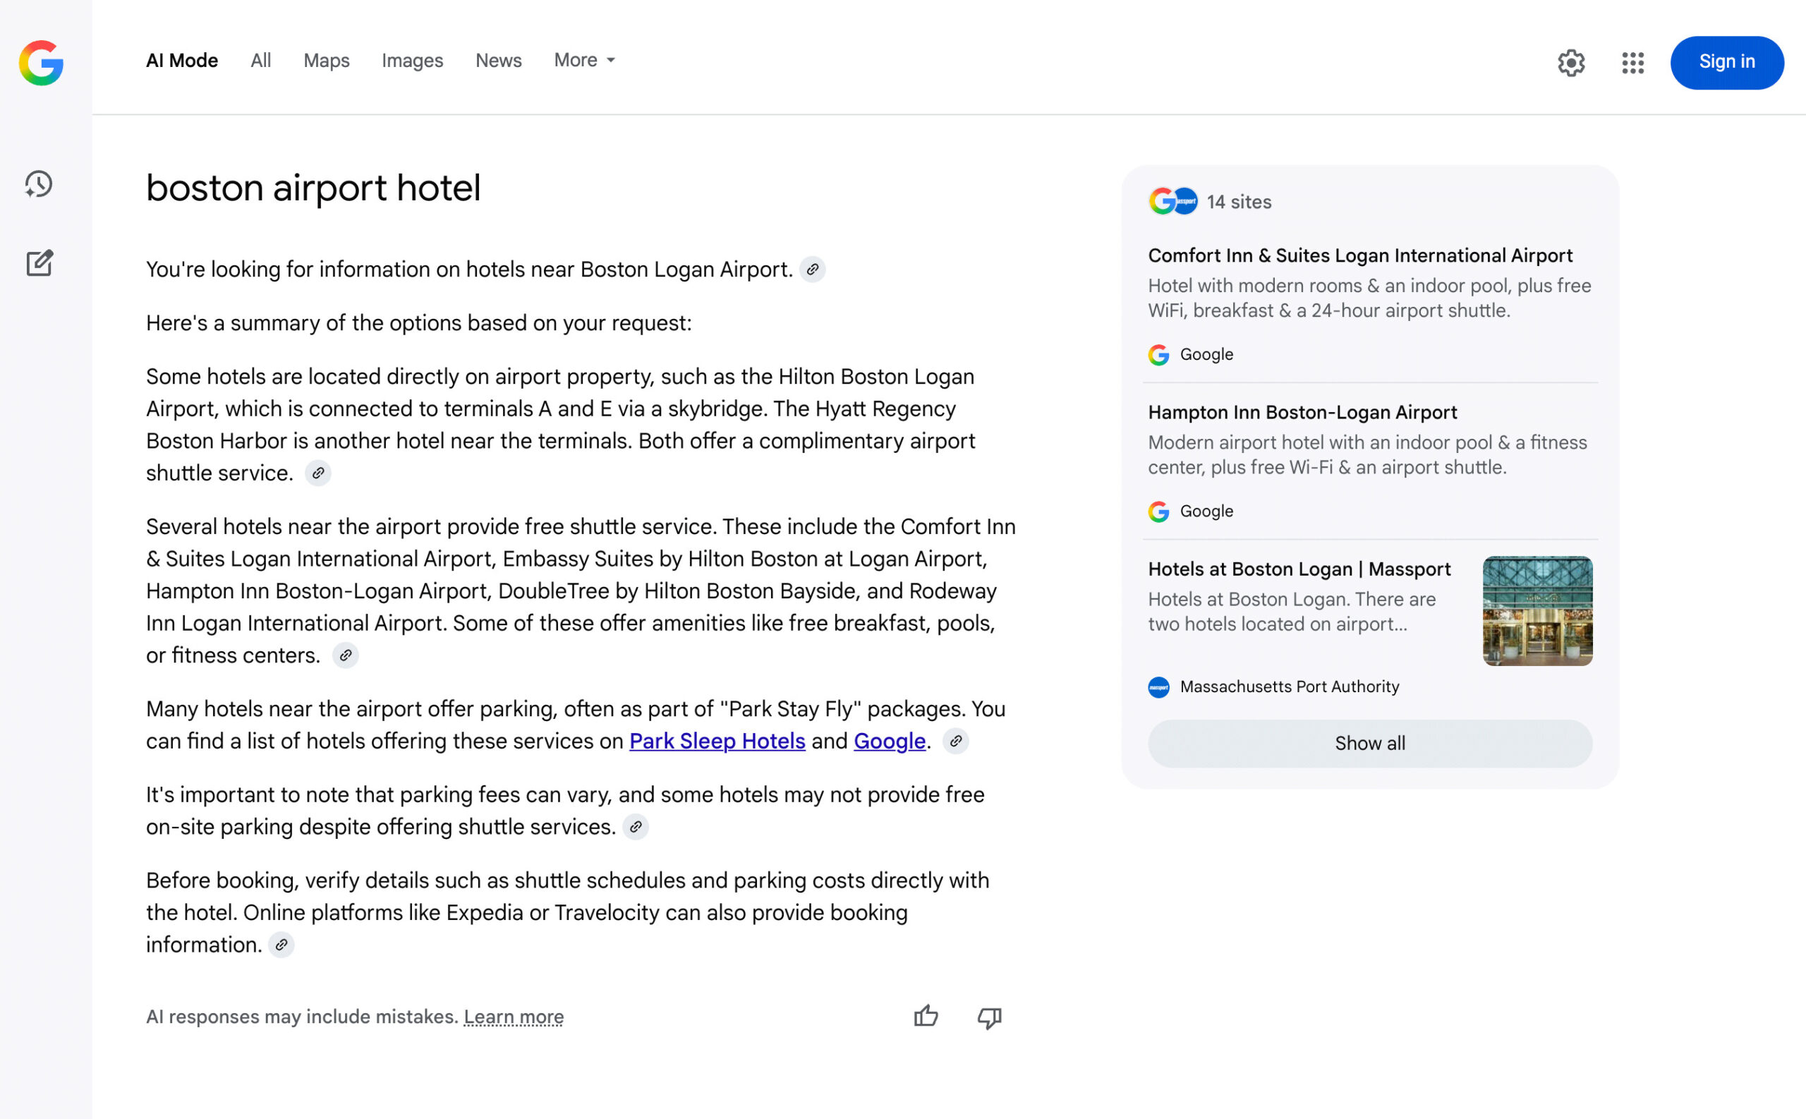
Task: Open source link icon after 'shuttle service.'
Action: coord(318,473)
